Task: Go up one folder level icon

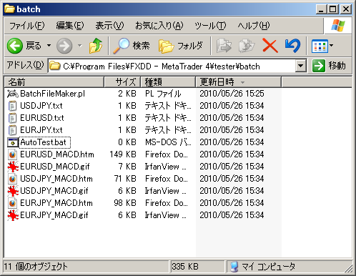Action: point(96,46)
